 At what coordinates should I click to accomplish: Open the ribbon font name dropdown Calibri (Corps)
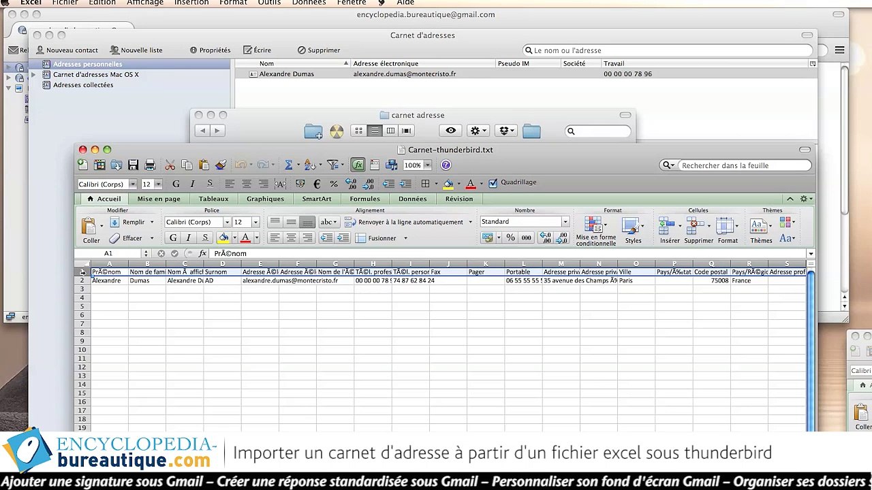click(x=228, y=223)
